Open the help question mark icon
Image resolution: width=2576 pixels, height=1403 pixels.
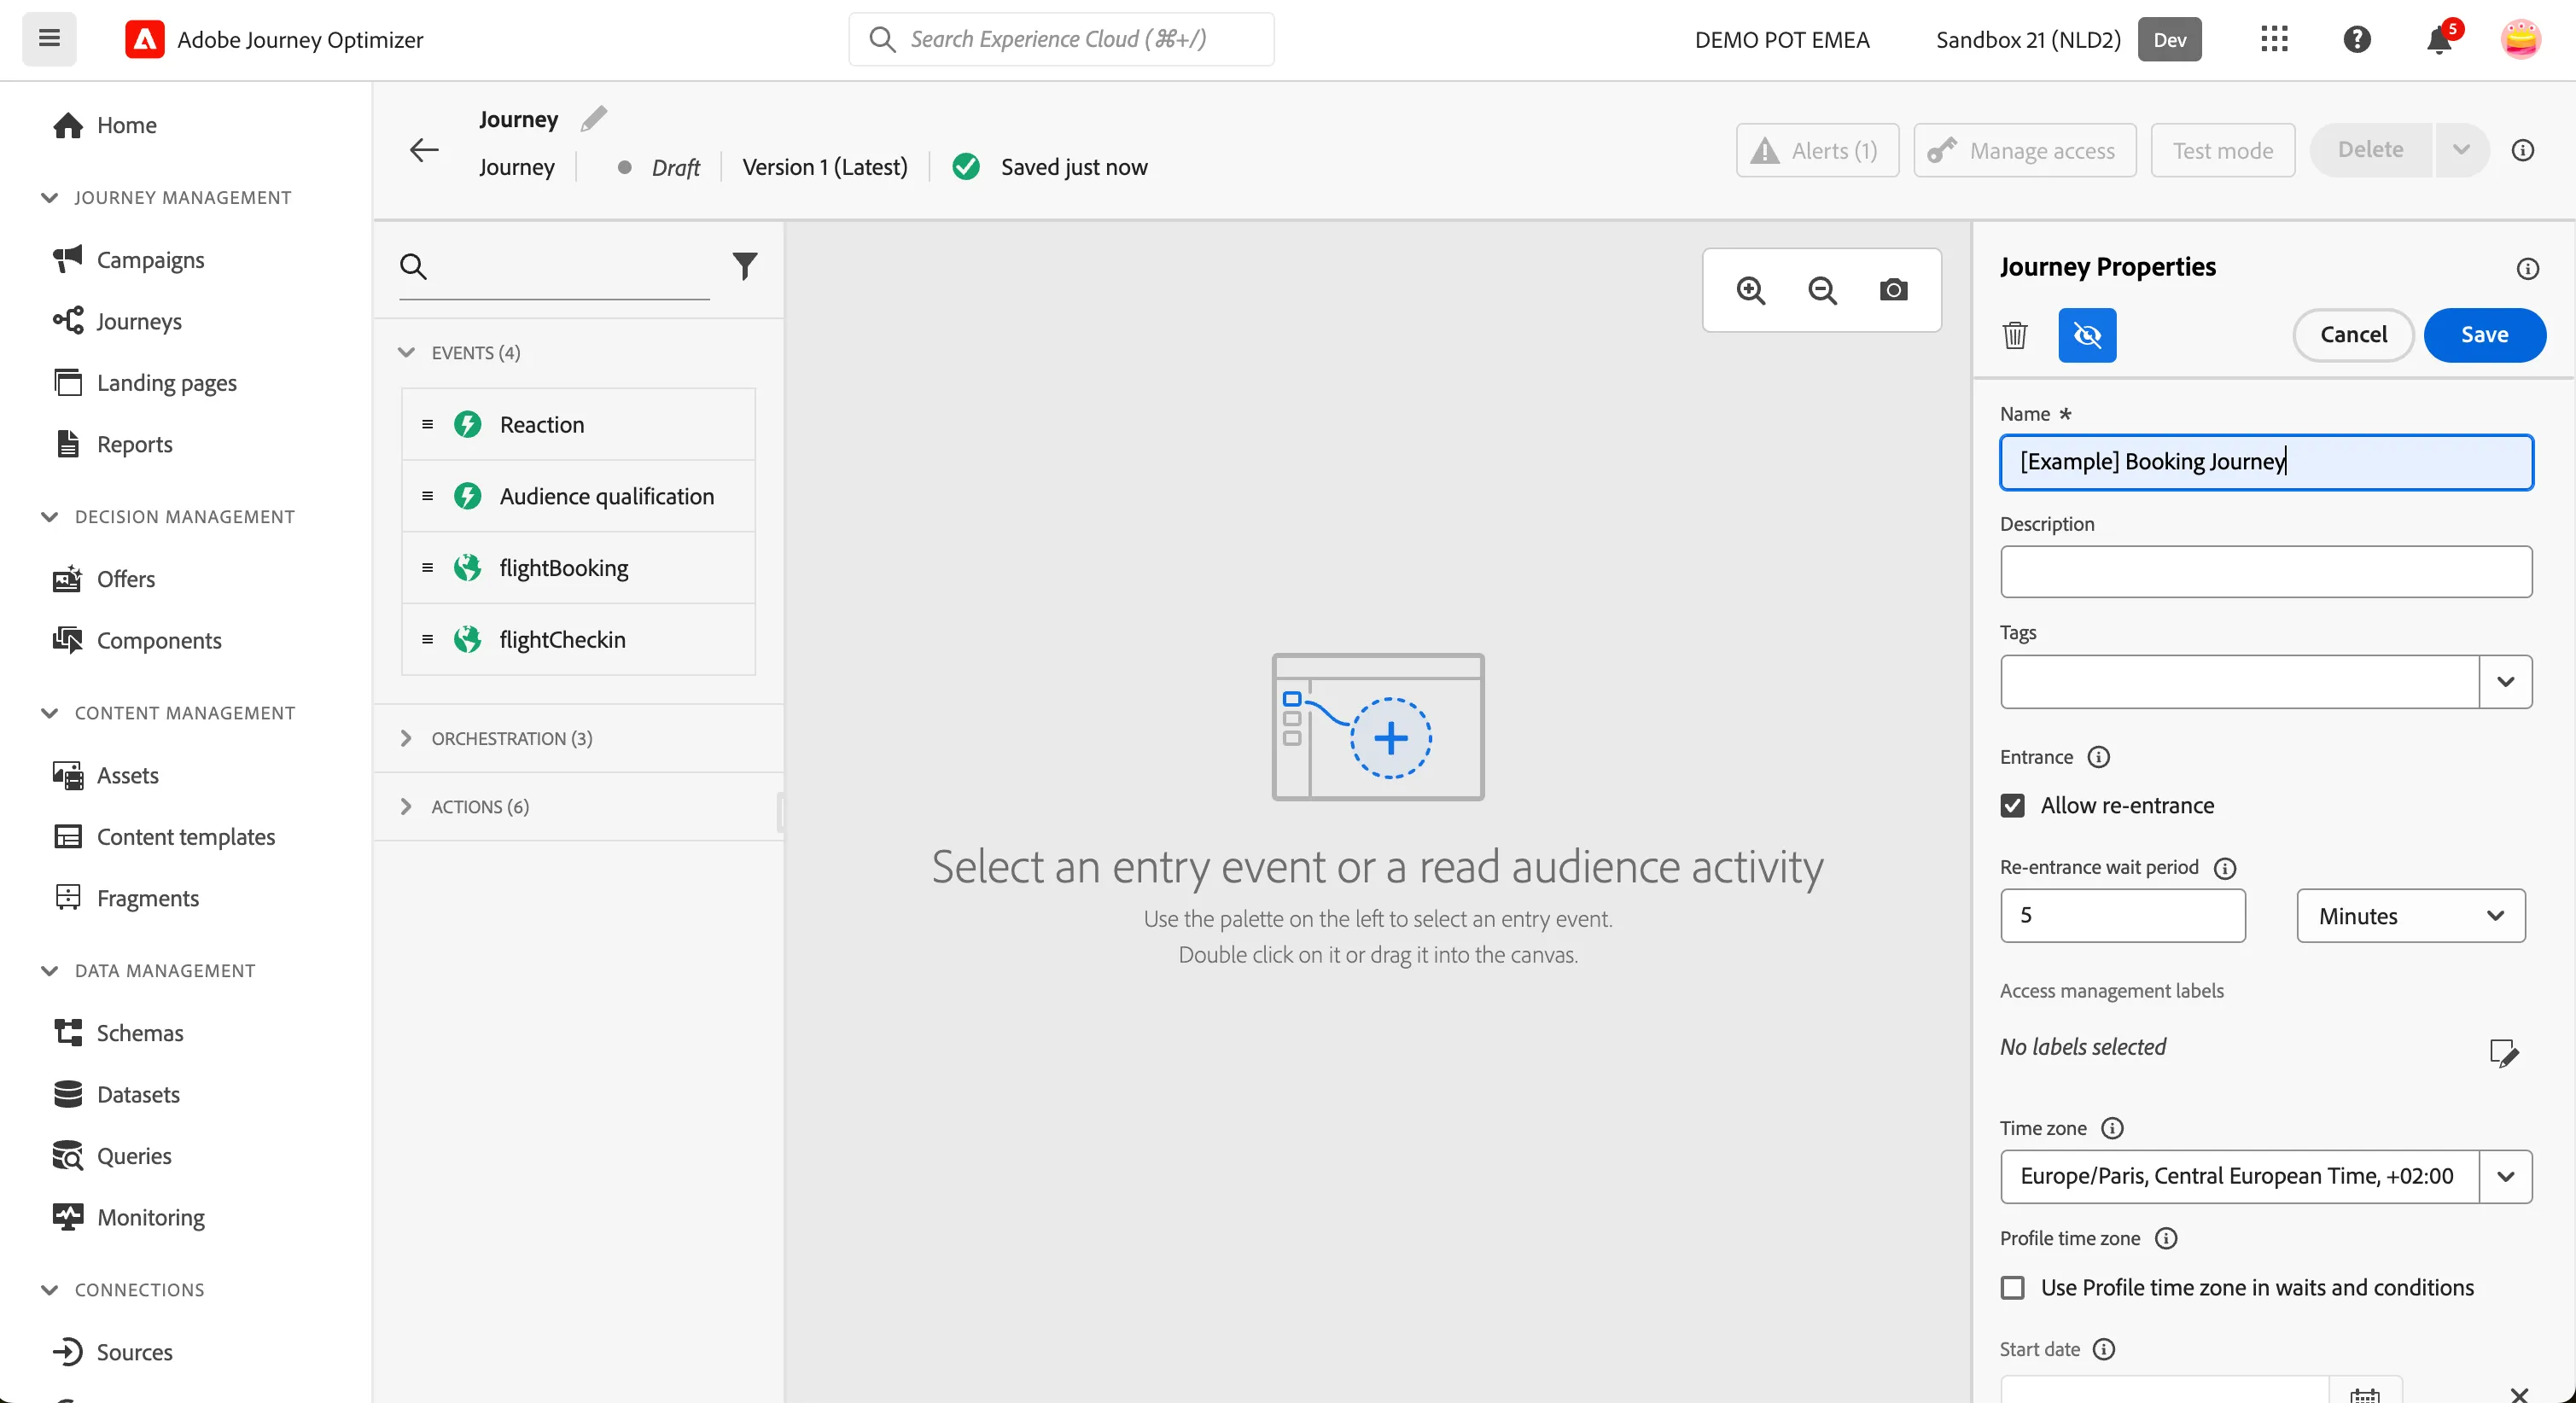click(x=2357, y=39)
